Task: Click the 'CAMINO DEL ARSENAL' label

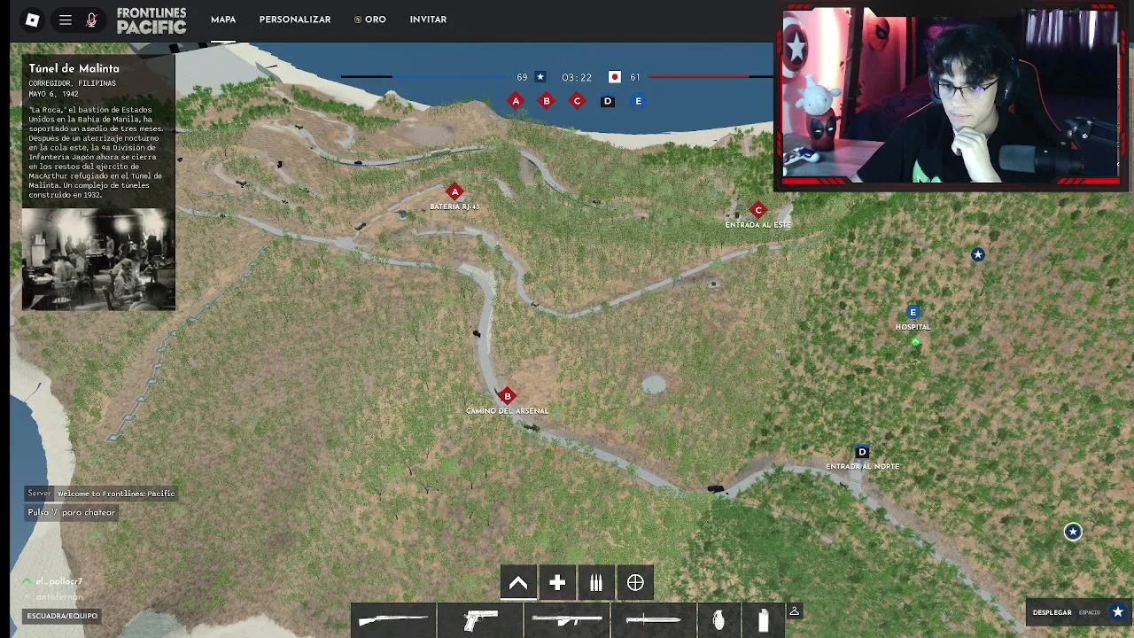Action: pyautogui.click(x=508, y=411)
